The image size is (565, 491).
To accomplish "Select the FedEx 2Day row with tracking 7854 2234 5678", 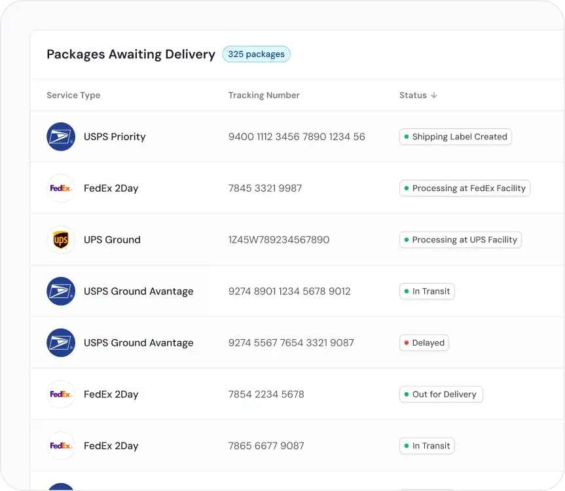I will pyautogui.click(x=266, y=395).
